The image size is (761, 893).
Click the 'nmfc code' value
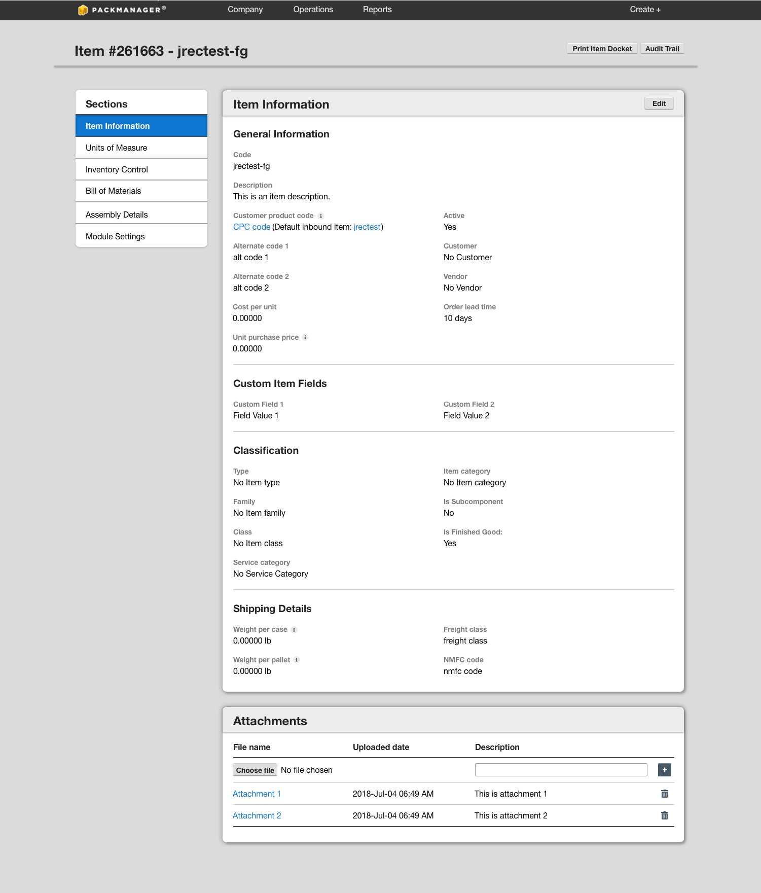point(463,671)
